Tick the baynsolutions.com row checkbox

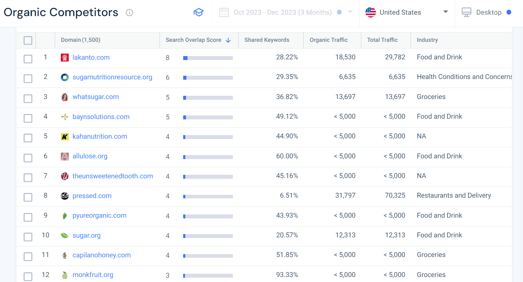point(28,118)
